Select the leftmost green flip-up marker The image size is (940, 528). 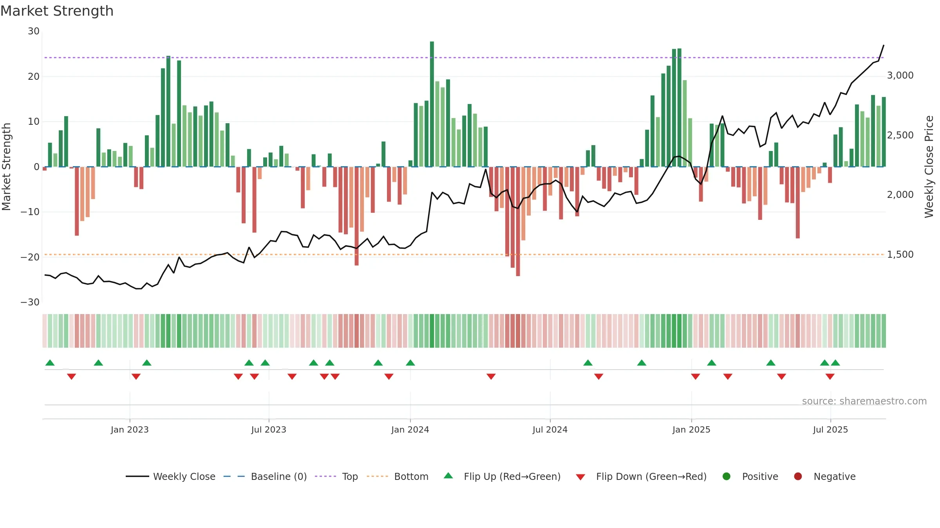click(50, 363)
